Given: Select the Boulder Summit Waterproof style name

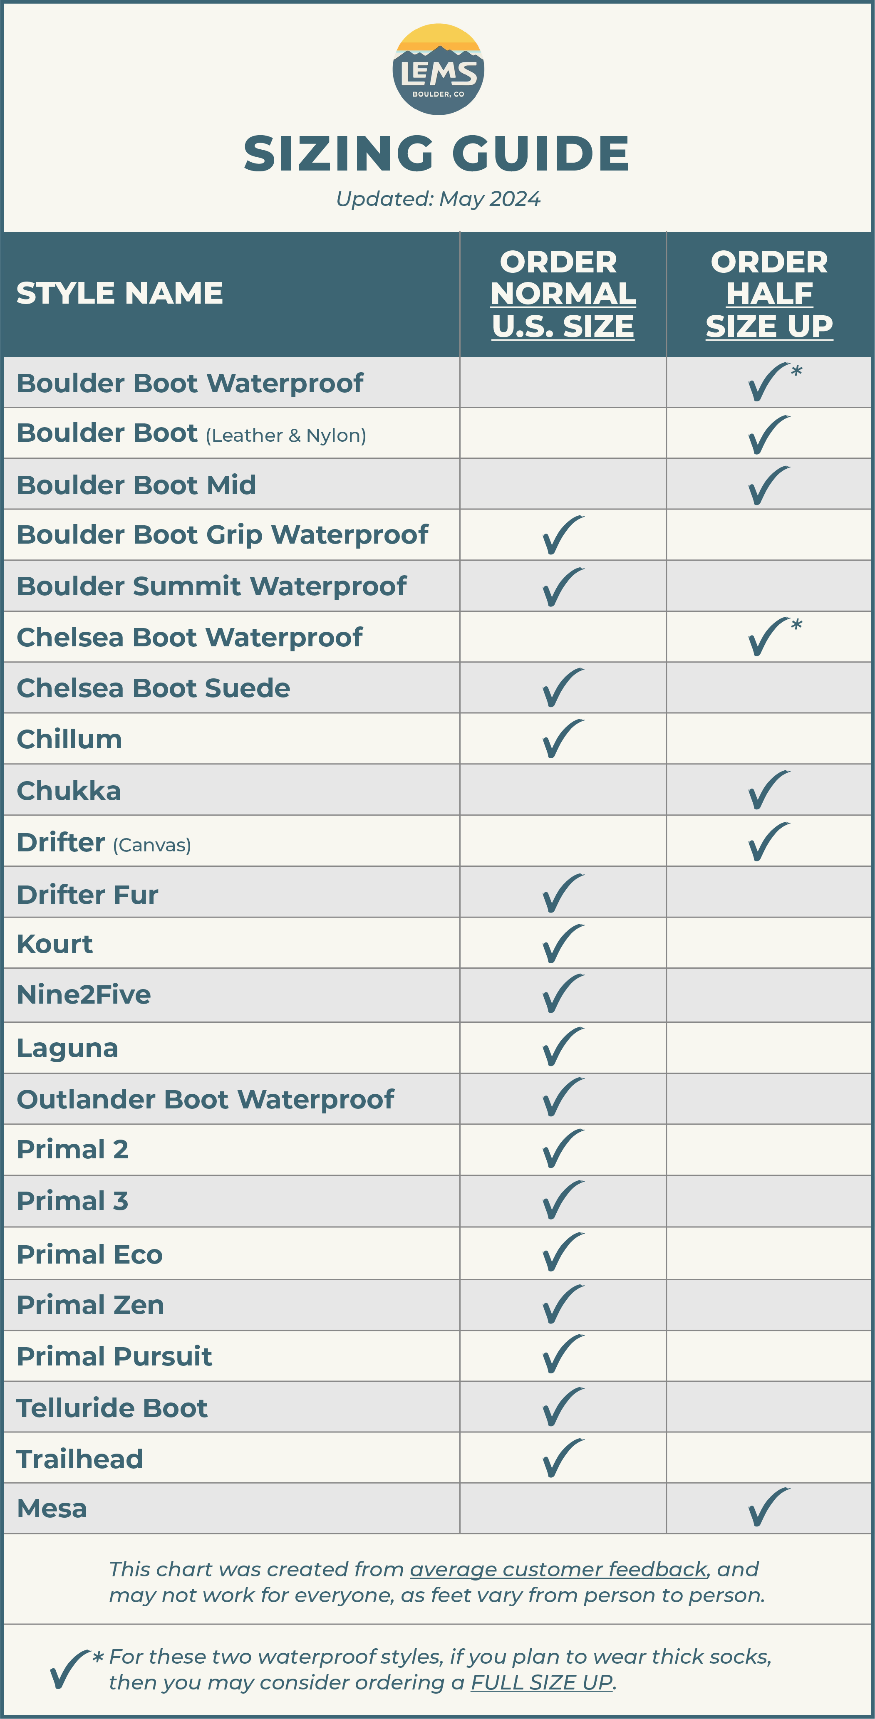Looking at the screenshot, I should click(212, 586).
